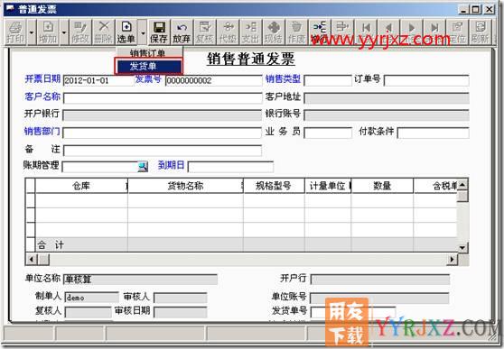Click the 销售类型 input field
This screenshot has width=504, height=349.
click(x=328, y=80)
